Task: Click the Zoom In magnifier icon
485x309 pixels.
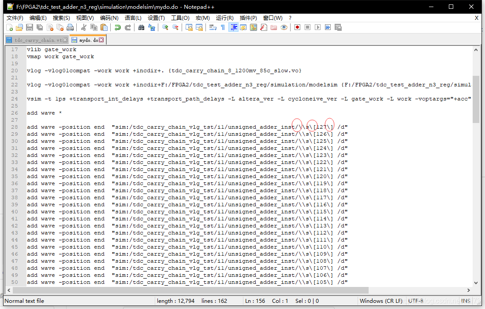Action: pyautogui.click(x=165, y=27)
